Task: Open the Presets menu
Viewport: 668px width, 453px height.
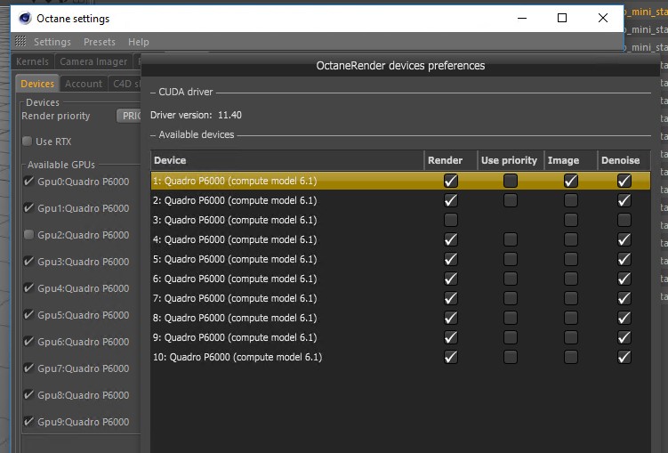Action: (x=100, y=42)
